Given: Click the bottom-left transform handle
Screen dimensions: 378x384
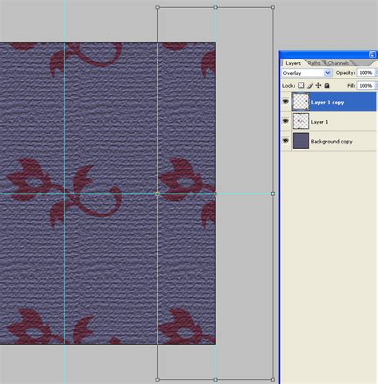Looking at the screenshot, I should [x=157, y=379].
